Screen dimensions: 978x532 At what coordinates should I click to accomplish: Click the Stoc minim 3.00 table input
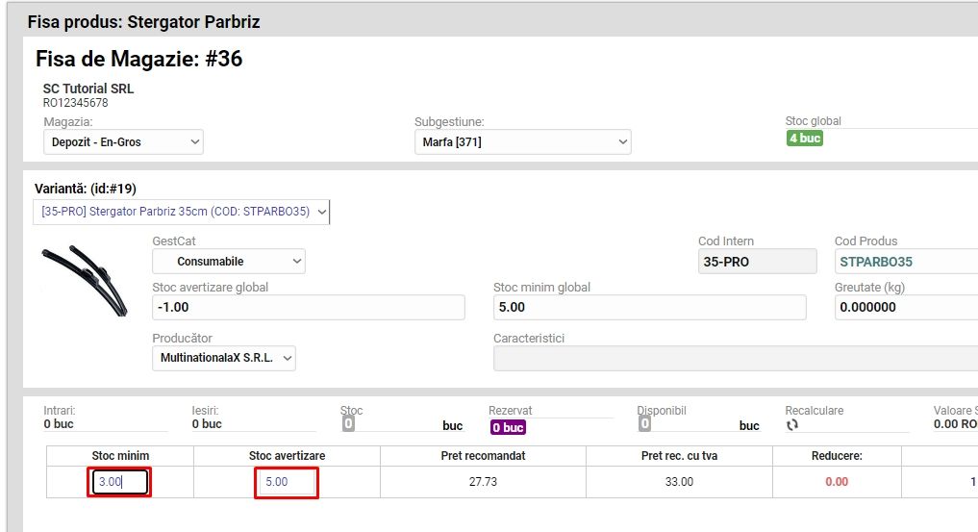(120, 482)
